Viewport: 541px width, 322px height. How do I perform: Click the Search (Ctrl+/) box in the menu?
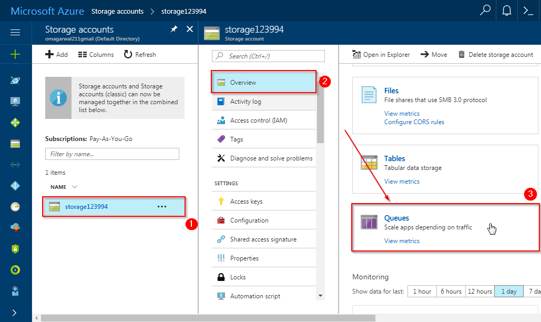pyautogui.click(x=269, y=56)
